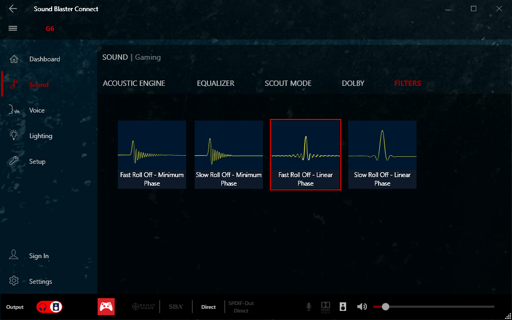The height and width of the screenshot is (320, 512).
Task: Switch to the Equalizer tab
Action: [x=215, y=83]
